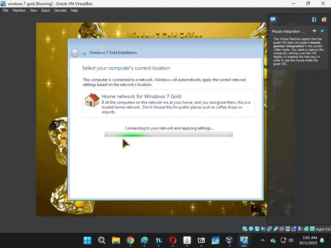Click the Mouse integration notification title
This screenshot has height=248, width=331.
288,31
